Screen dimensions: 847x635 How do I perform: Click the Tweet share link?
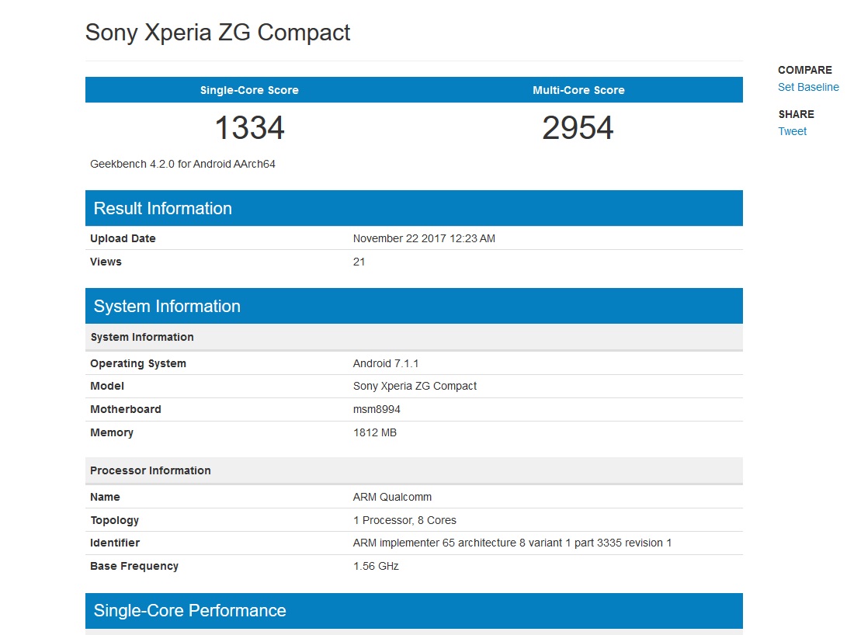tap(792, 131)
